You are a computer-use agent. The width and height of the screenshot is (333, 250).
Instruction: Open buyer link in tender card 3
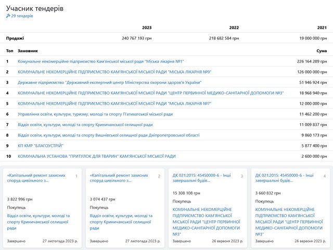tap(207, 222)
